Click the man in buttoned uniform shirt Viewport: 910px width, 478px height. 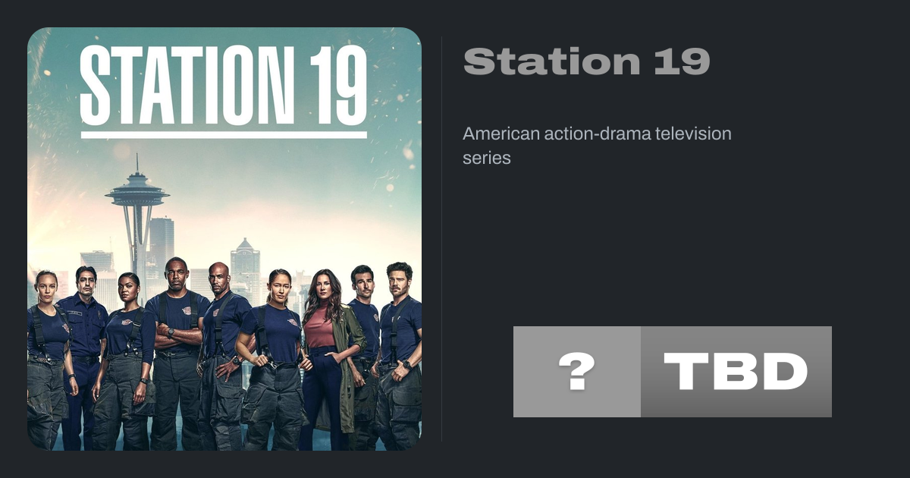(82, 357)
